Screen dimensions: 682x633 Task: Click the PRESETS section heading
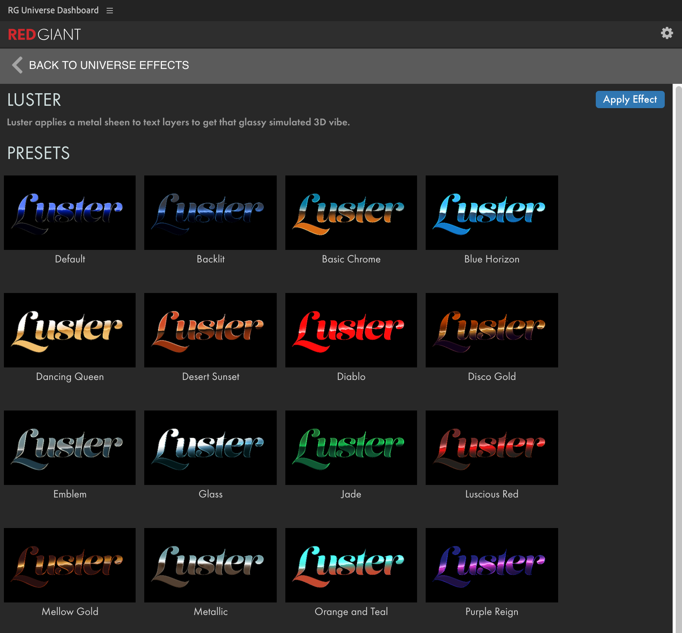click(38, 153)
